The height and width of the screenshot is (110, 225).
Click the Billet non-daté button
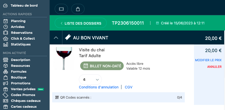tap(102, 66)
